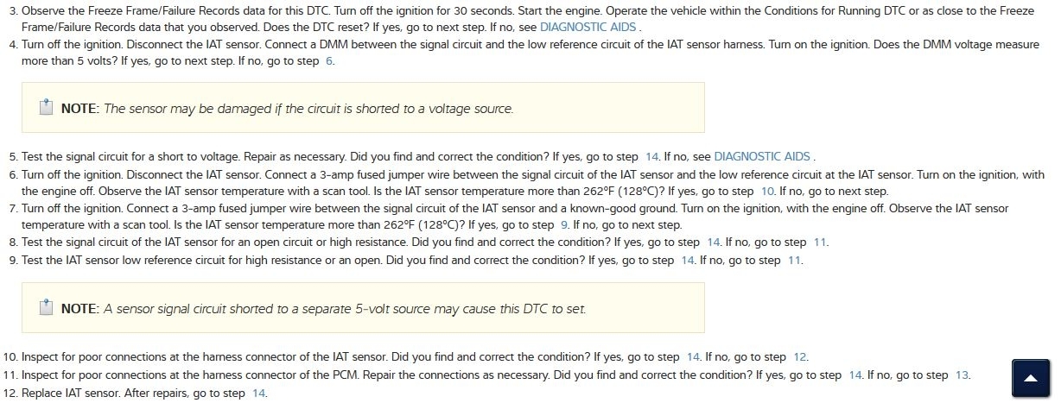The height and width of the screenshot is (403, 1061).
Task: Click step 14 link in step 8
Action: (714, 242)
